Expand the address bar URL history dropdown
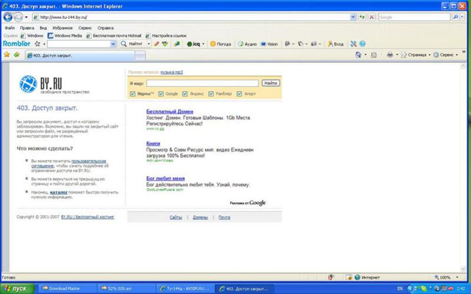The height and width of the screenshot is (294, 471). 353,17
